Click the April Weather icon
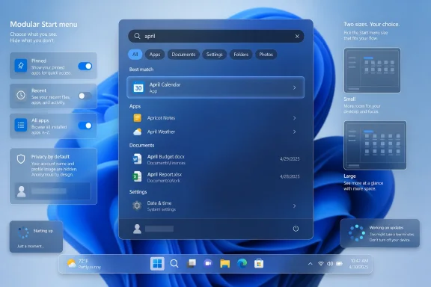The height and width of the screenshot is (287, 431). [138, 132]
